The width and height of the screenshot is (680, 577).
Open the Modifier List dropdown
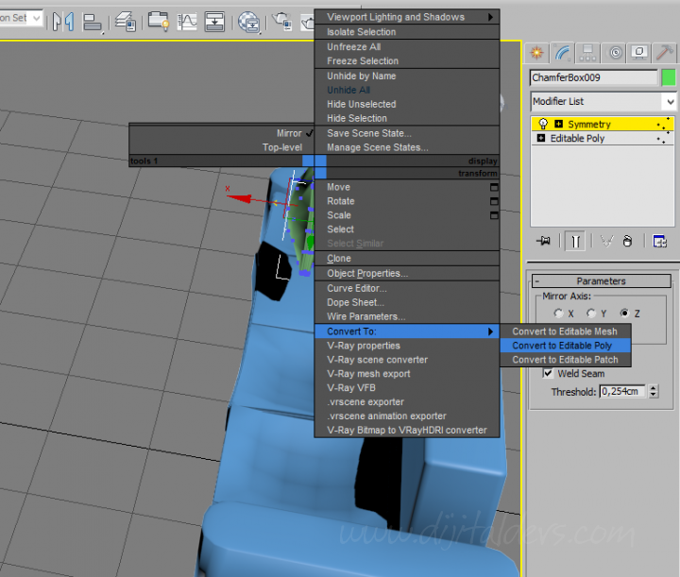click(603, 101)
